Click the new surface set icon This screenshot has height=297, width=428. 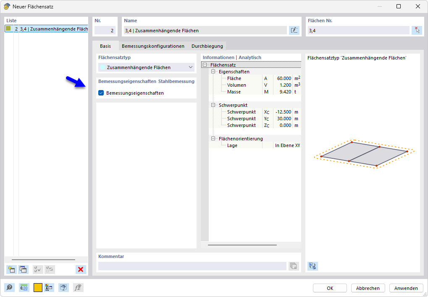point(11,269)
